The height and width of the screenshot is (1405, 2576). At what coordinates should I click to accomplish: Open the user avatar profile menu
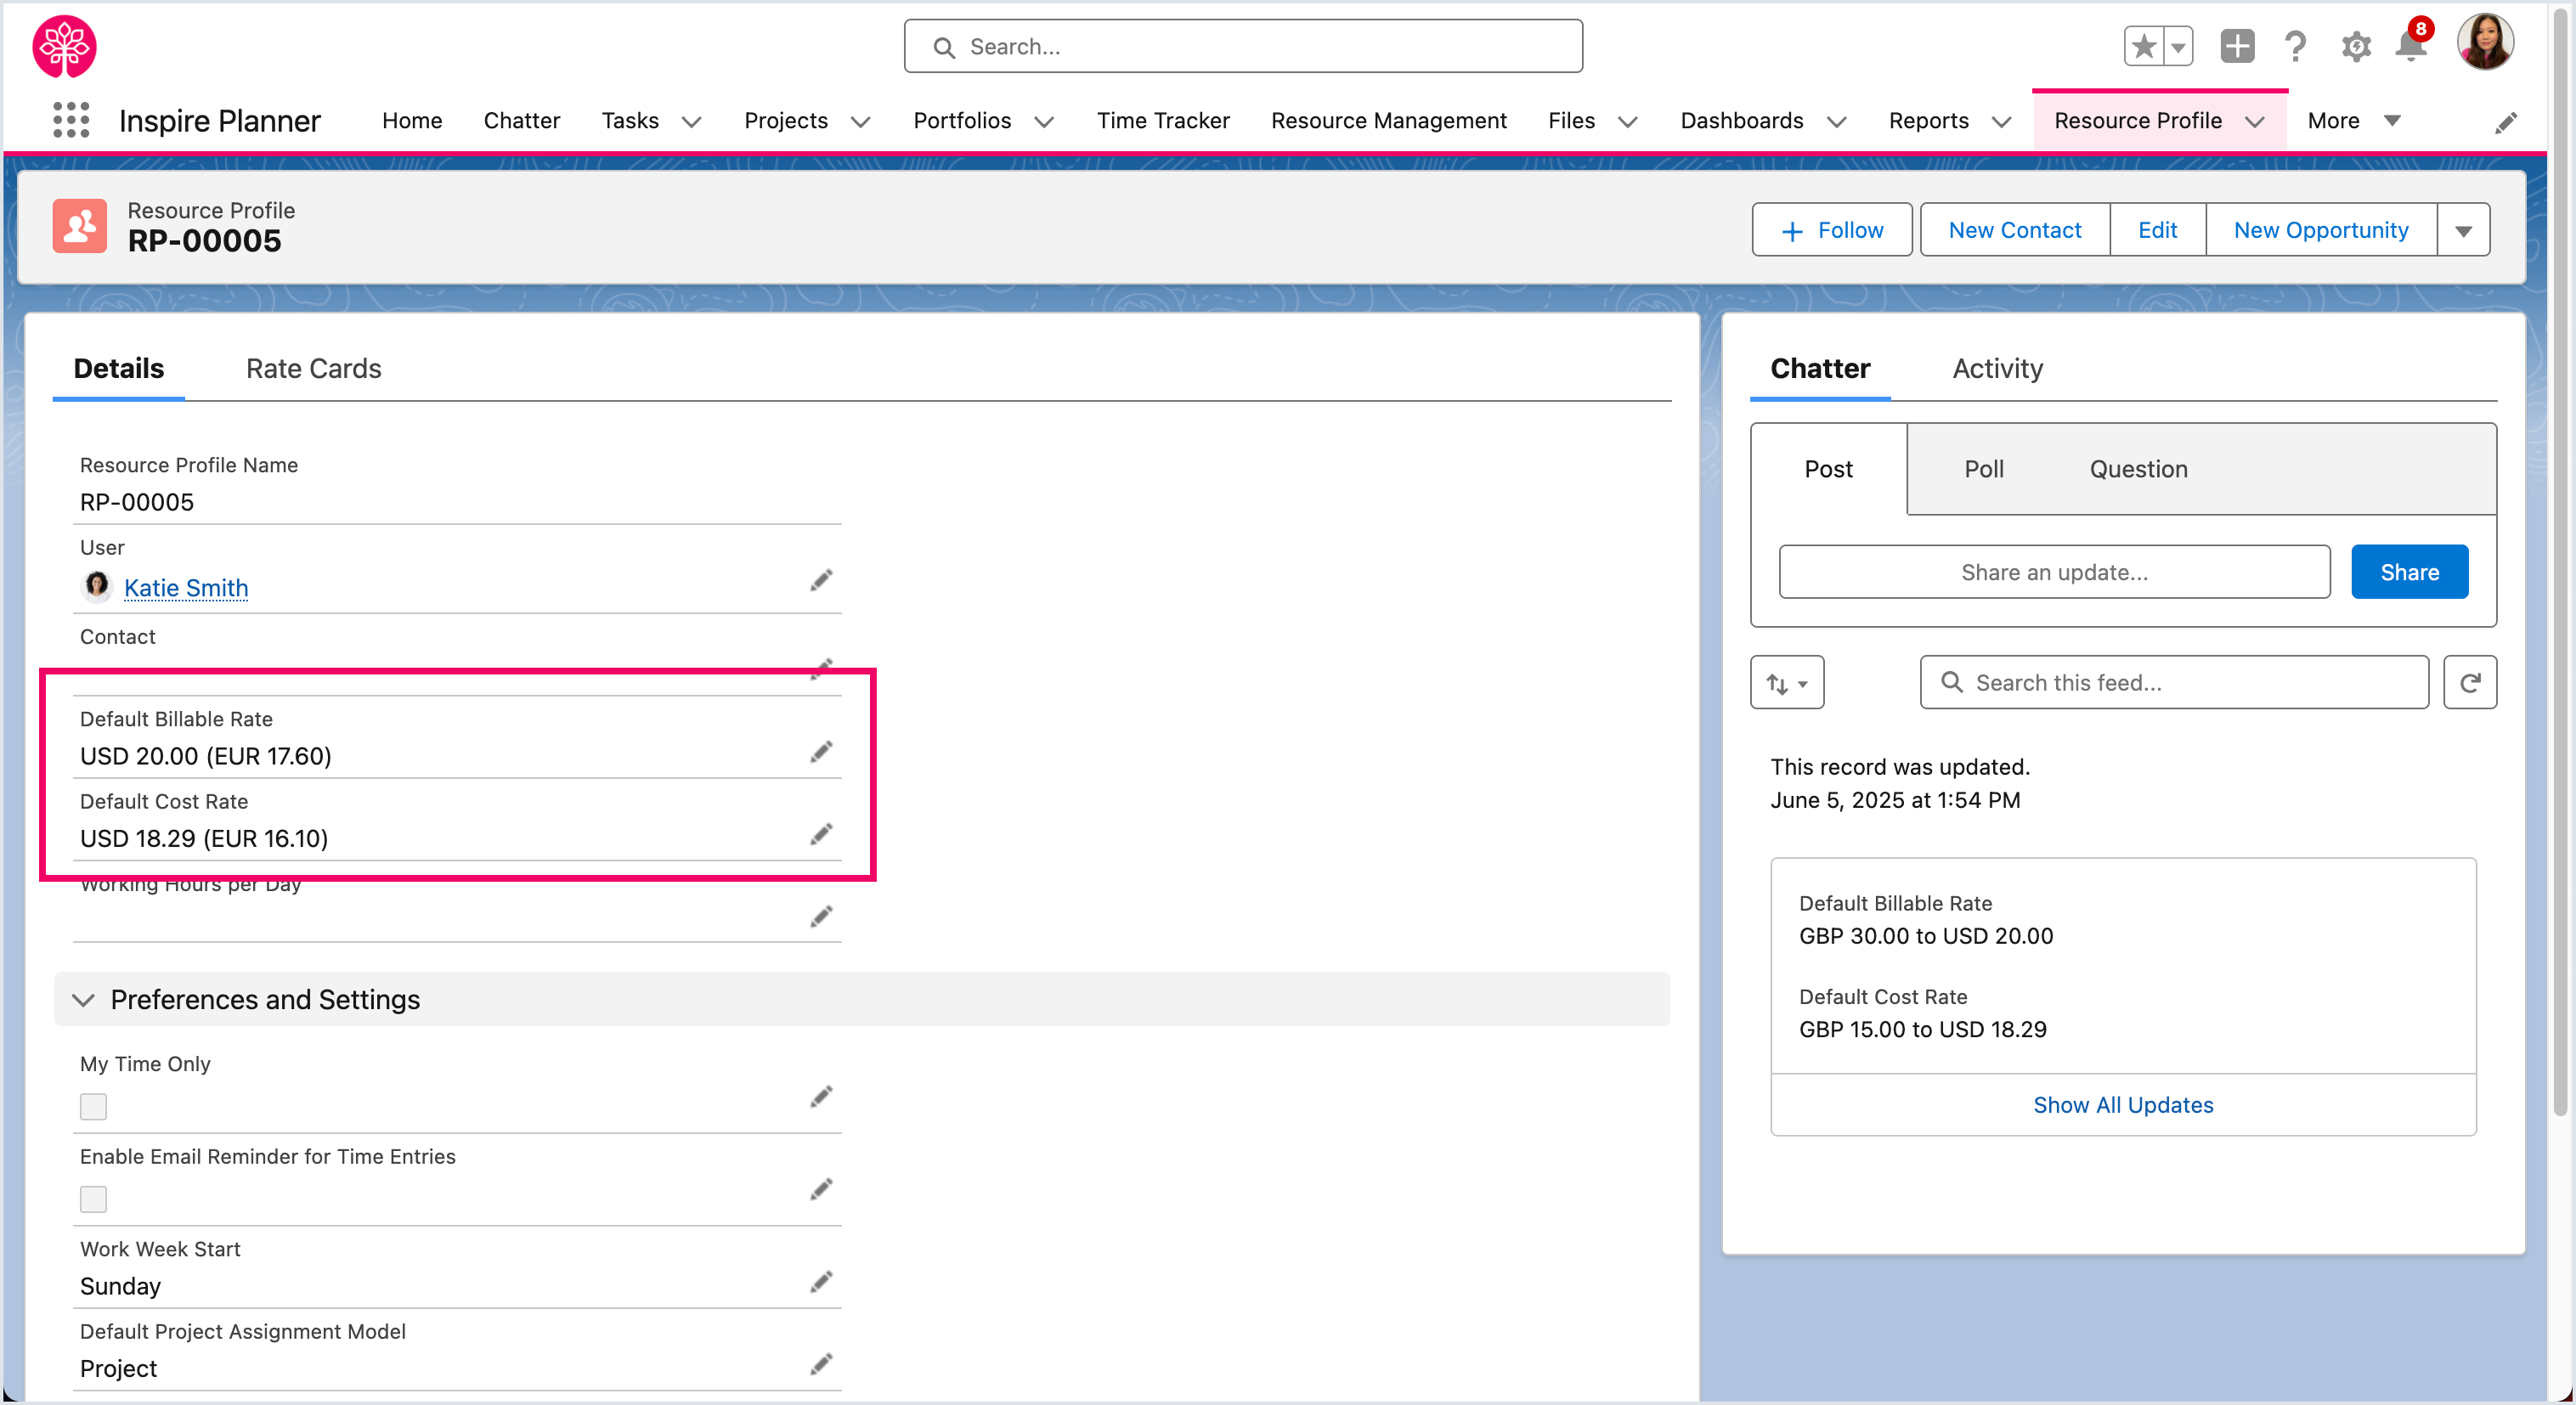(2486, 43)
